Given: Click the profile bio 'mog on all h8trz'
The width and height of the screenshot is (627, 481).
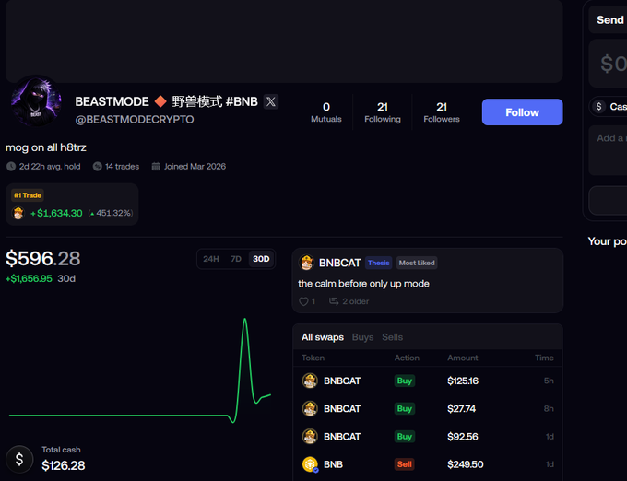Looking at the screenshot, I should click(45, 147).
